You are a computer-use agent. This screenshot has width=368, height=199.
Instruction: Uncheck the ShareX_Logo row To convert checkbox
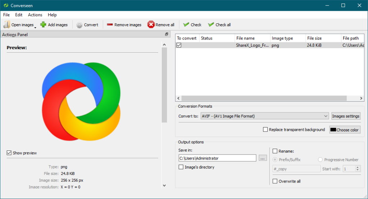click(179, 45)
